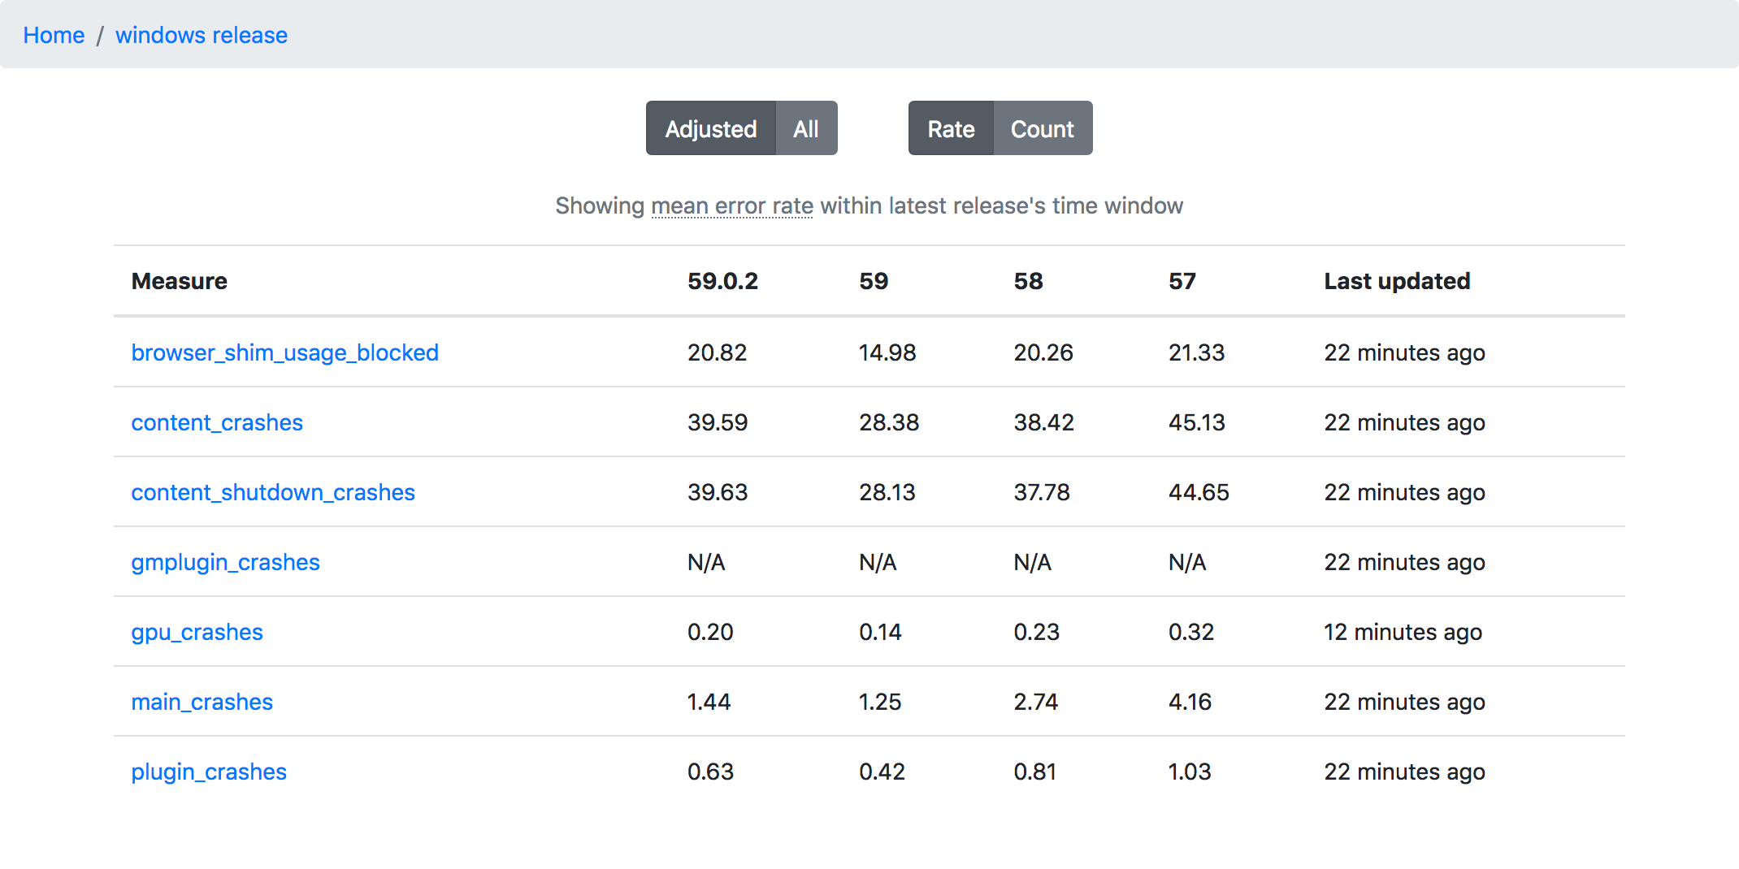Viewport: 1739px width, 869px height.
Task: Click the 59 version column header
Action: coord(874,281)
